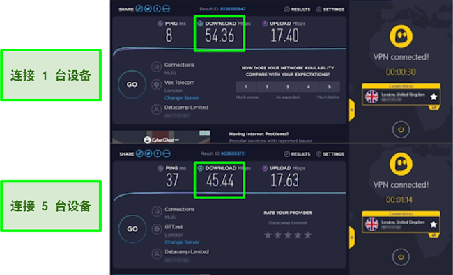Click the 54.36 download speed value

pyautogui.click(x=220, y=36)
